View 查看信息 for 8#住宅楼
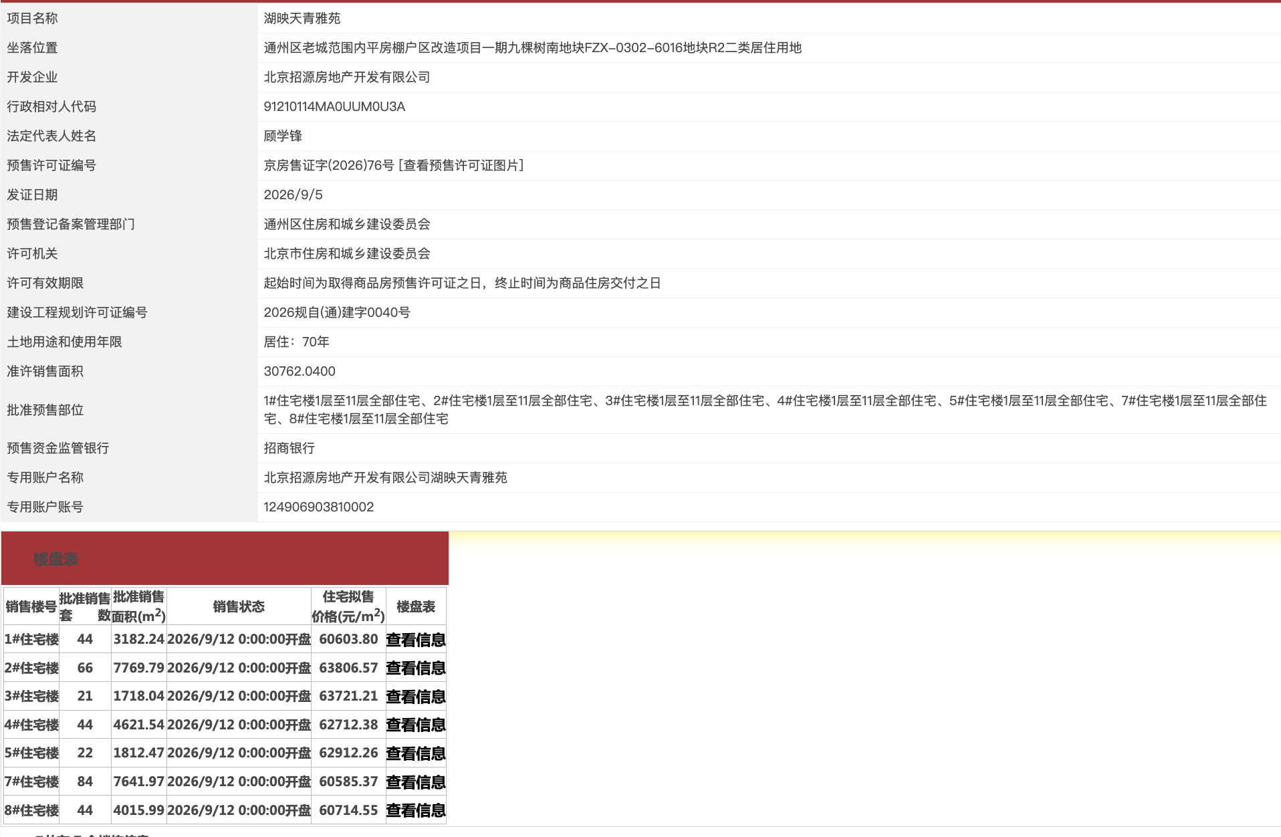This screenshot has width=1281, height=837. point(416,810)
